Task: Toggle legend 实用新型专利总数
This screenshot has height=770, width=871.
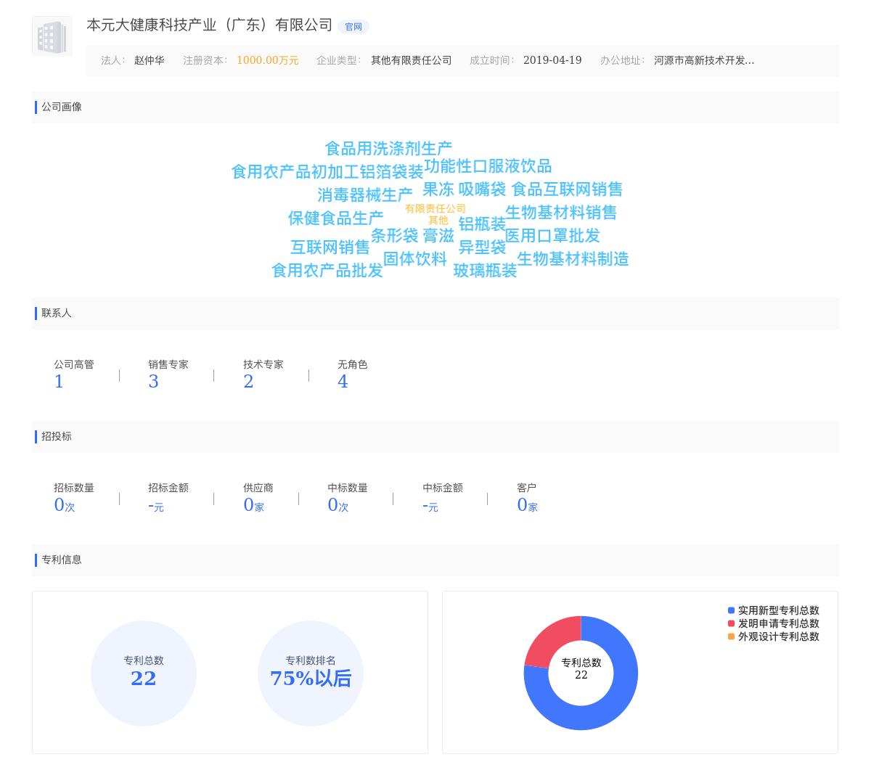Action: point(774,611)
